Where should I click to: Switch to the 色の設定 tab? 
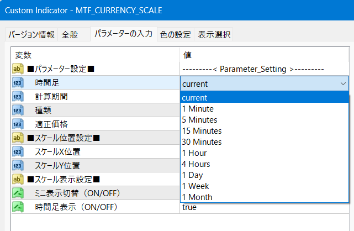point(176,35)
